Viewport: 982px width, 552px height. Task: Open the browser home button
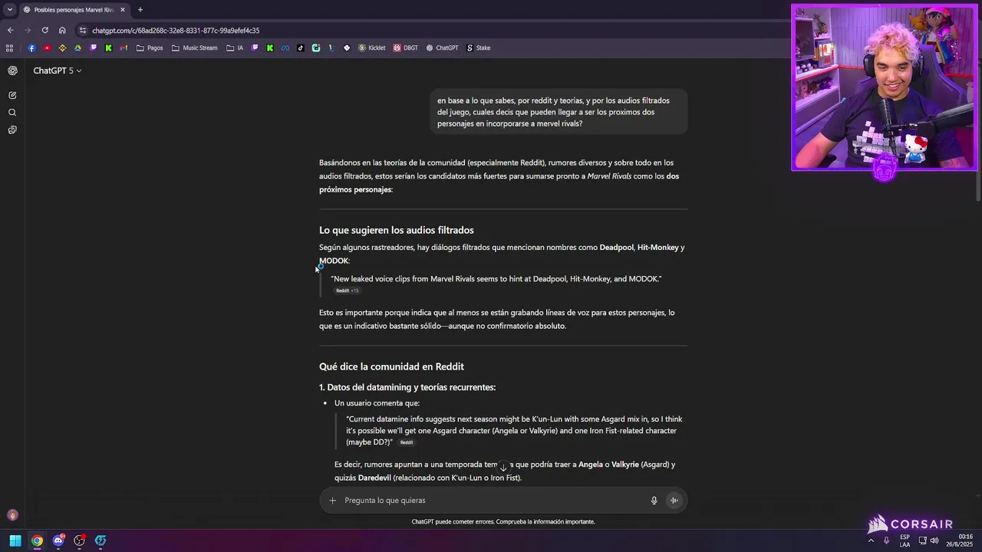point(62,31)
